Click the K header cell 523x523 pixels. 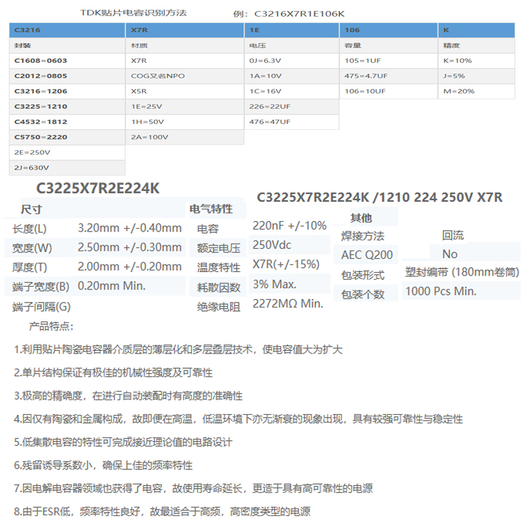[477, 30]
